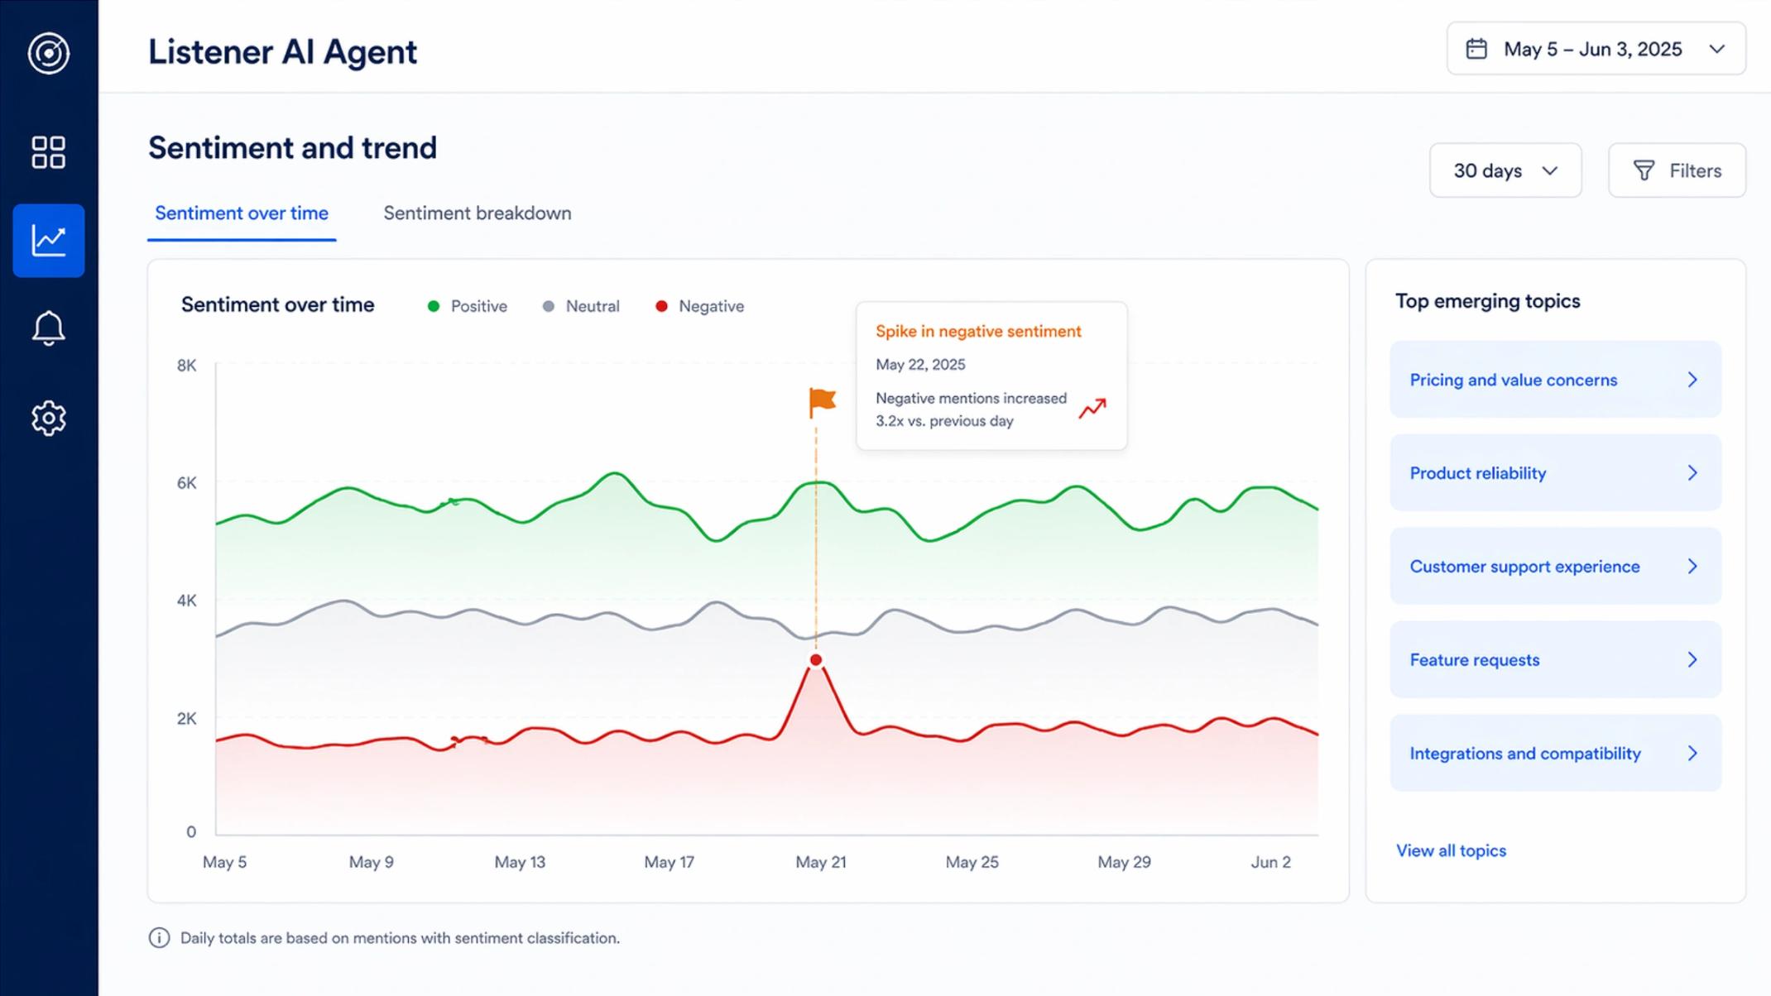Open Pricing and value concerns topic
Viewport: 1771px width, 996px height.
[1555, 380]
